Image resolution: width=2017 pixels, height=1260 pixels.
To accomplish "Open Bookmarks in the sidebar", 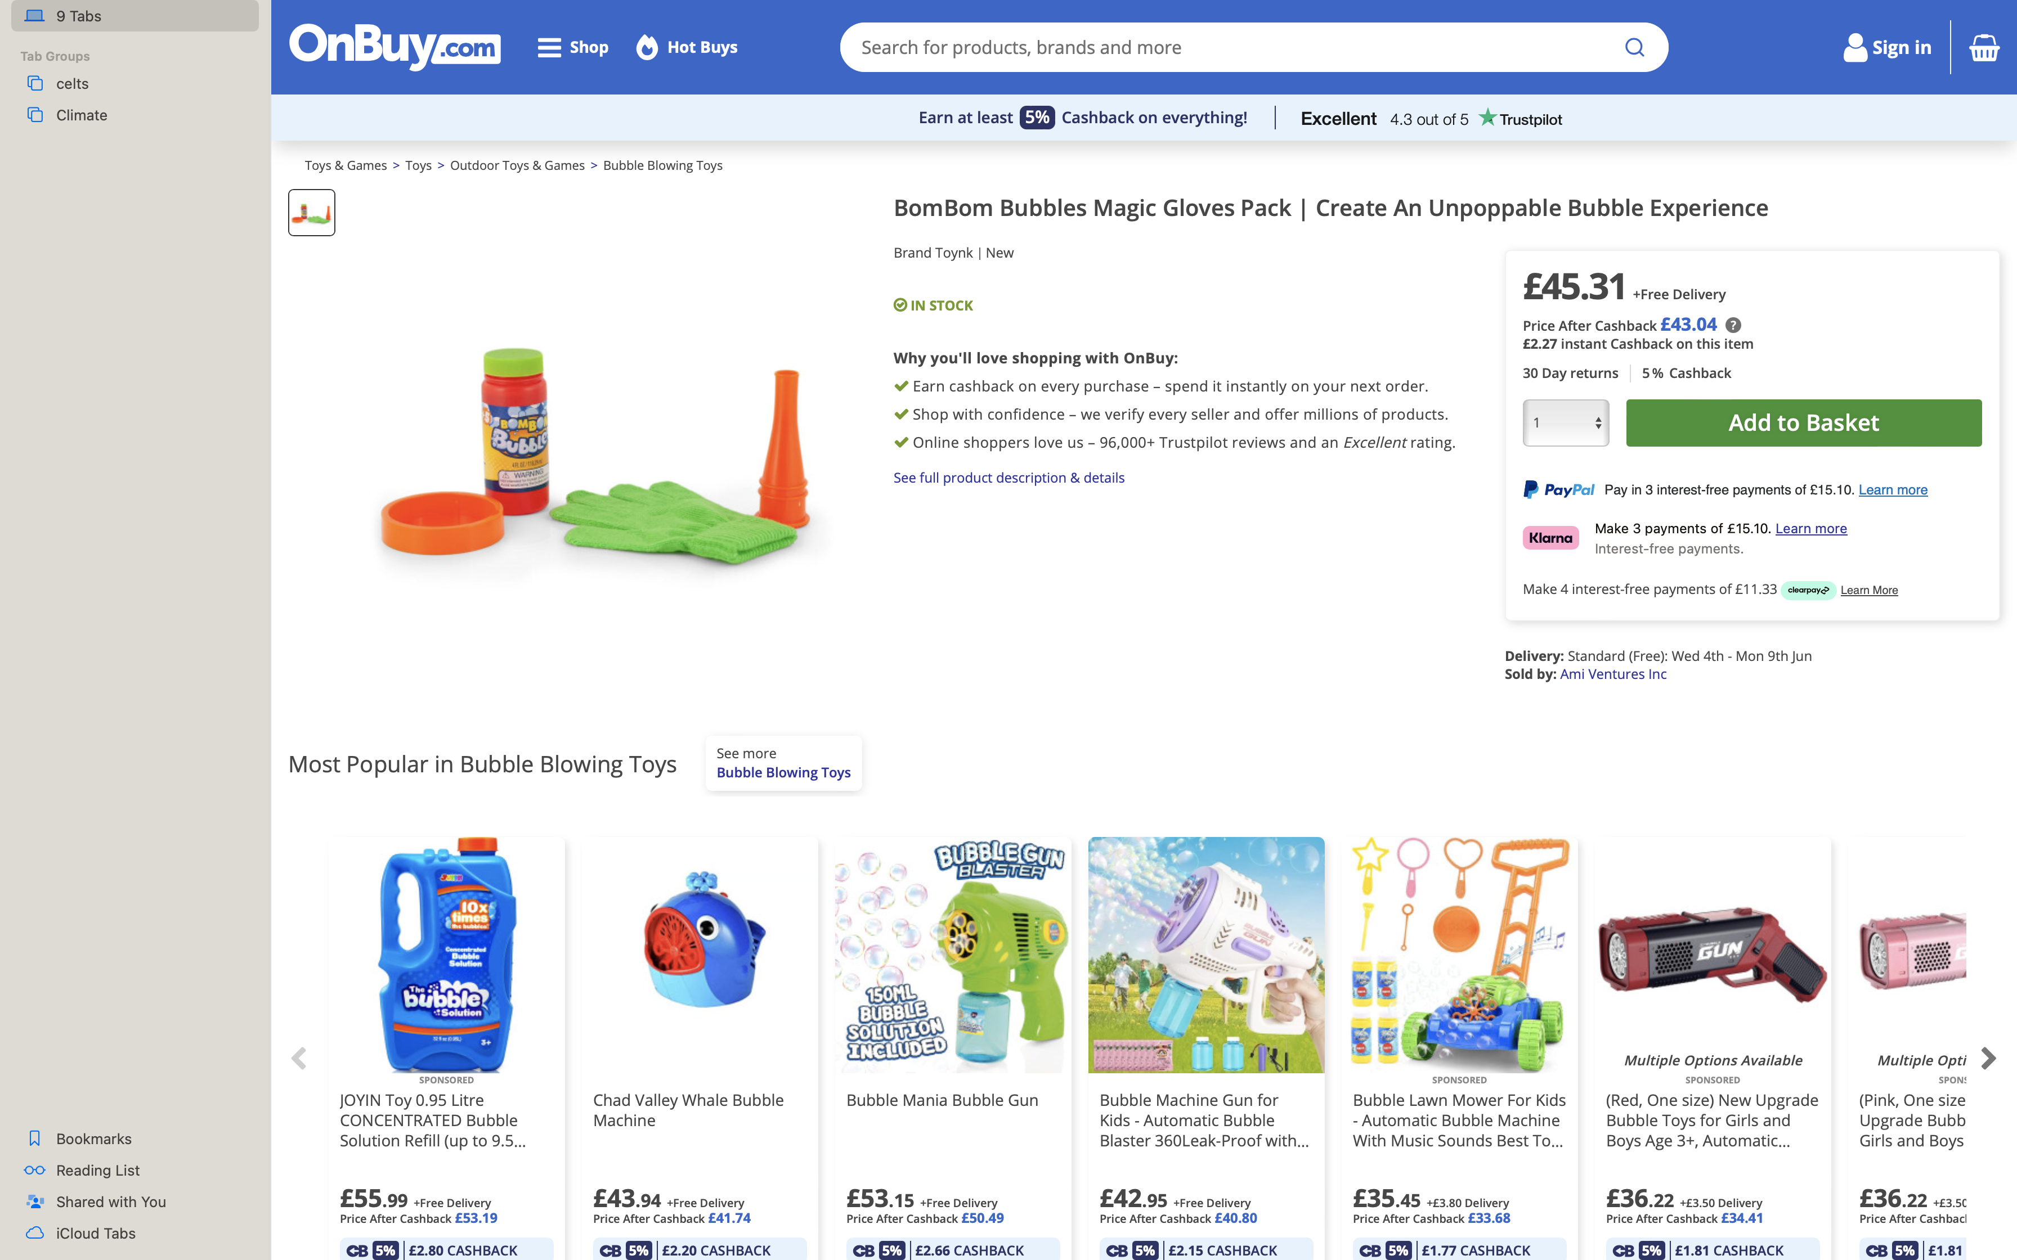I will (93, 1138).
